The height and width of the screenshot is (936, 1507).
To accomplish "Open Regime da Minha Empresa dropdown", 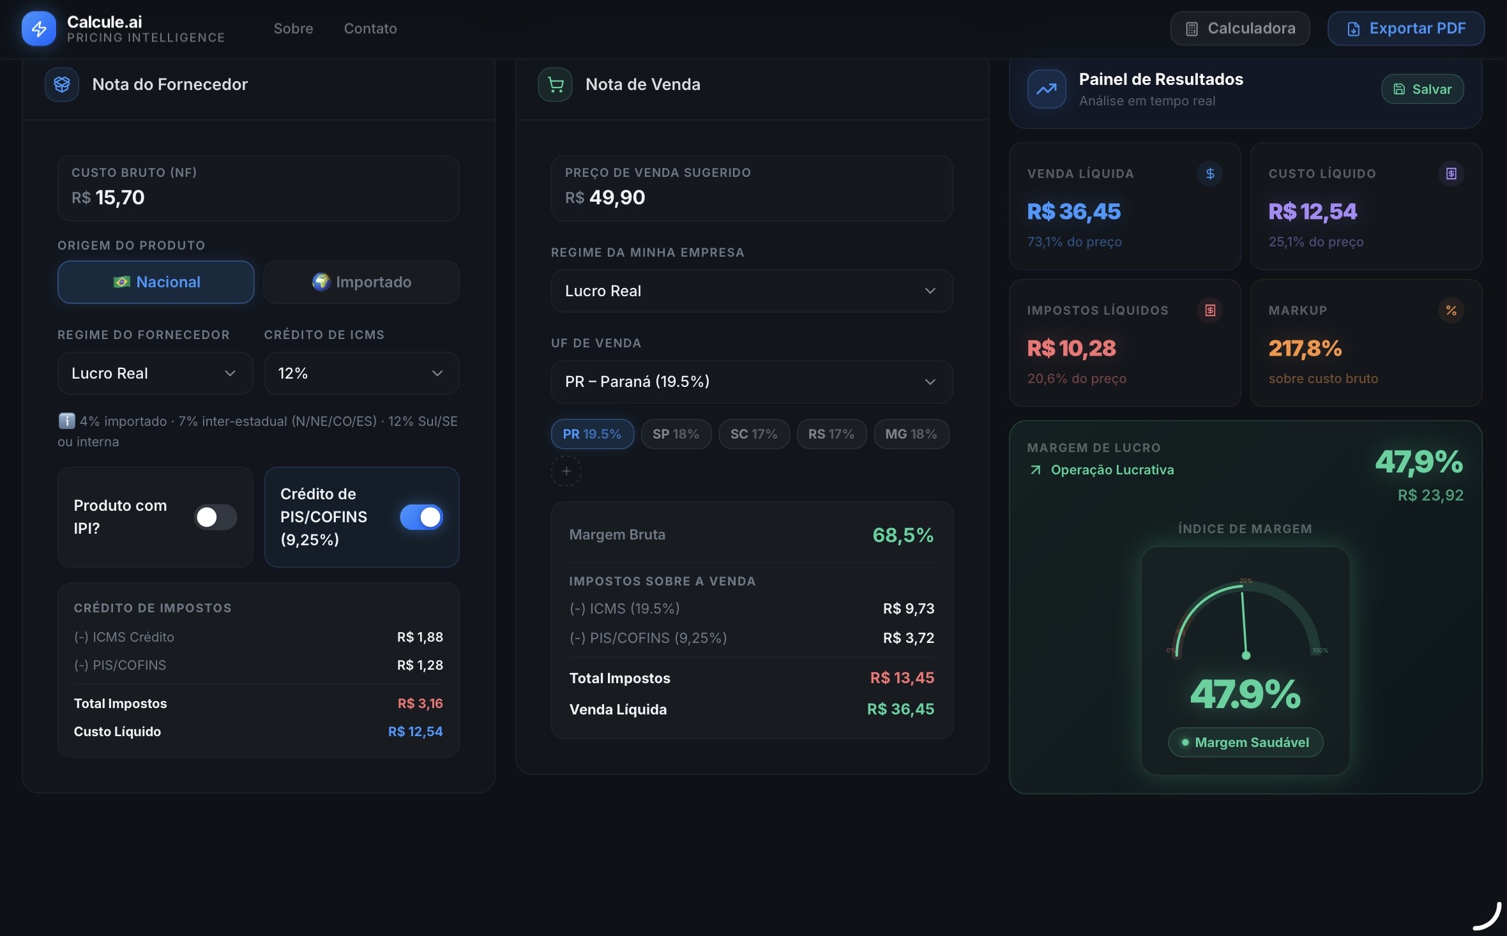I will tap(752, 291).
